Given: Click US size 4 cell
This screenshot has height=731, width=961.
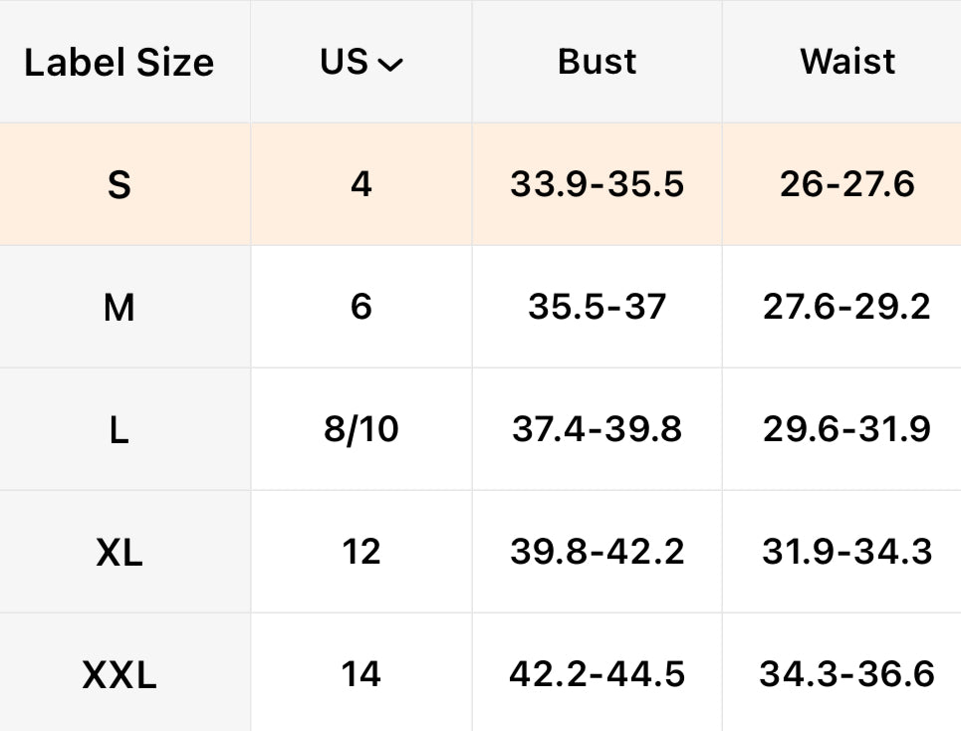Looking at the screenshot, I should (361, 185).
